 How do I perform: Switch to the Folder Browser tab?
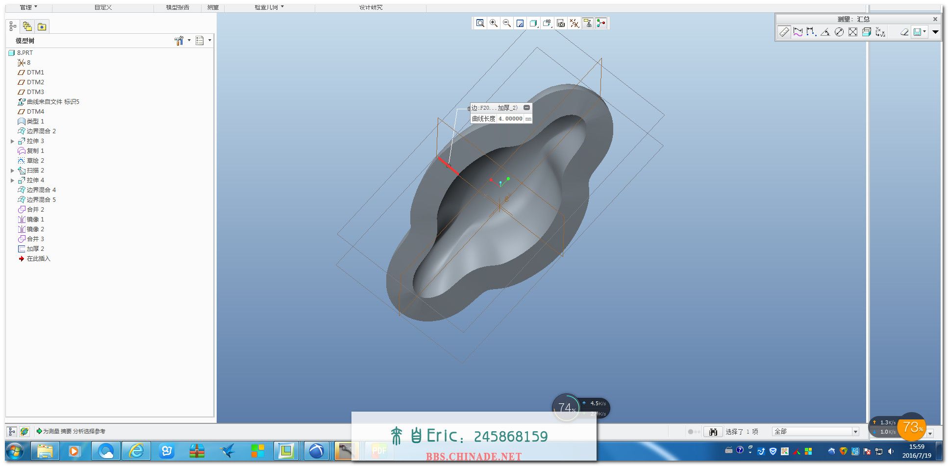point(27,26)
